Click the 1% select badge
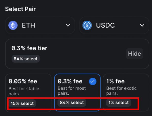This screenshot has width=152, height=116. [119, 103]
